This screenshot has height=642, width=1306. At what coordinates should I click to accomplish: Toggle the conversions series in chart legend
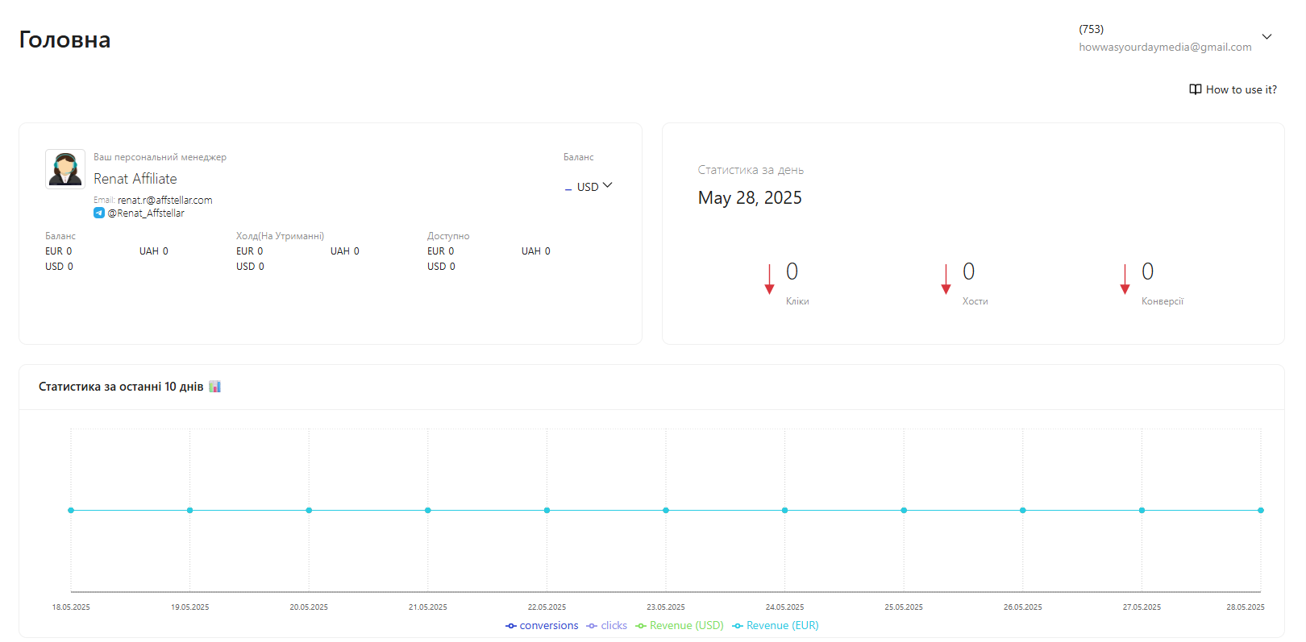point(542,626)
